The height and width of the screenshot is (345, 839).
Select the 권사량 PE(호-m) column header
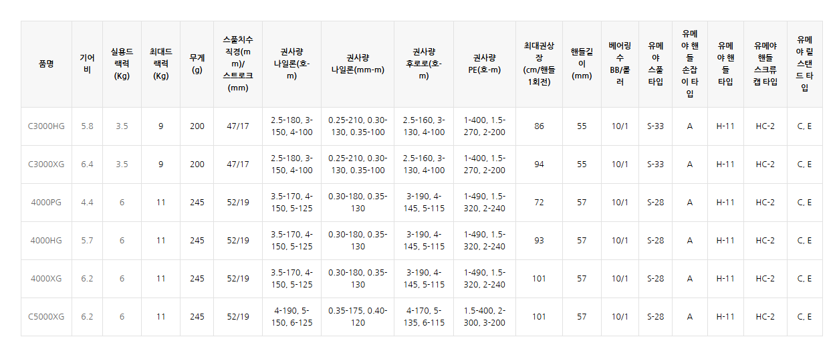click(x=486, y=64)
